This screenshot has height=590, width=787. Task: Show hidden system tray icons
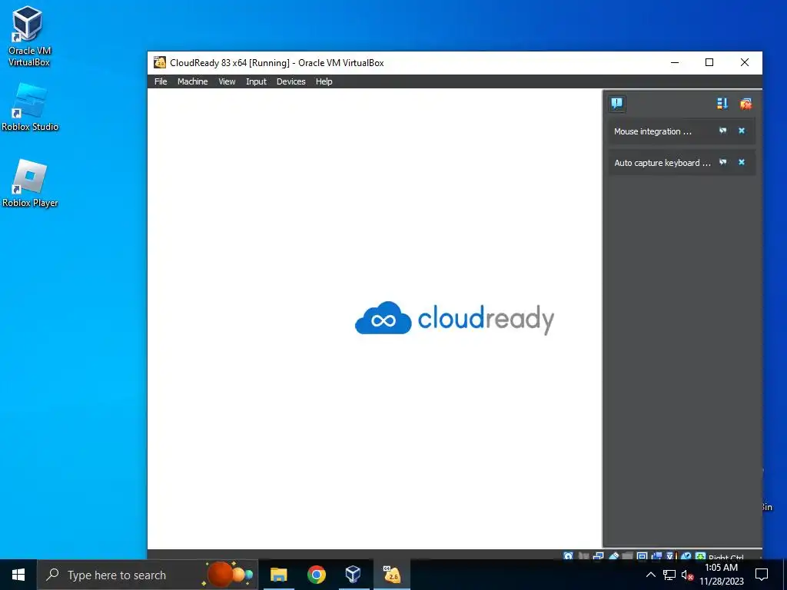[x=650, y=575]
